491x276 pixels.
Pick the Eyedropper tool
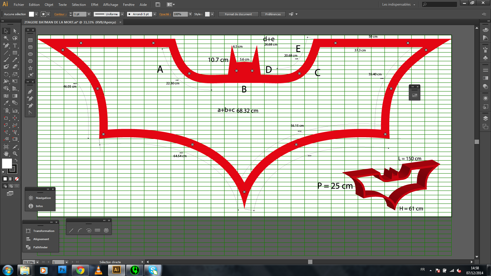coord(6,103)
